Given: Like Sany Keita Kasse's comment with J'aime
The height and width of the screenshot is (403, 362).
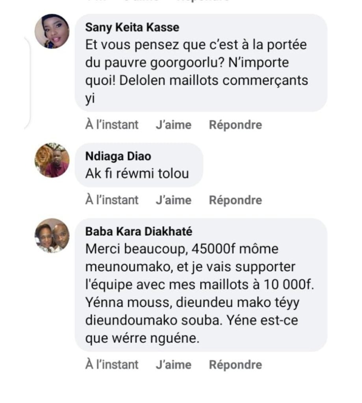Looking at the screenshot, I should tap(173, 125).
